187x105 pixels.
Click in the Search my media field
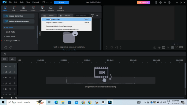[x=82, y=15]
